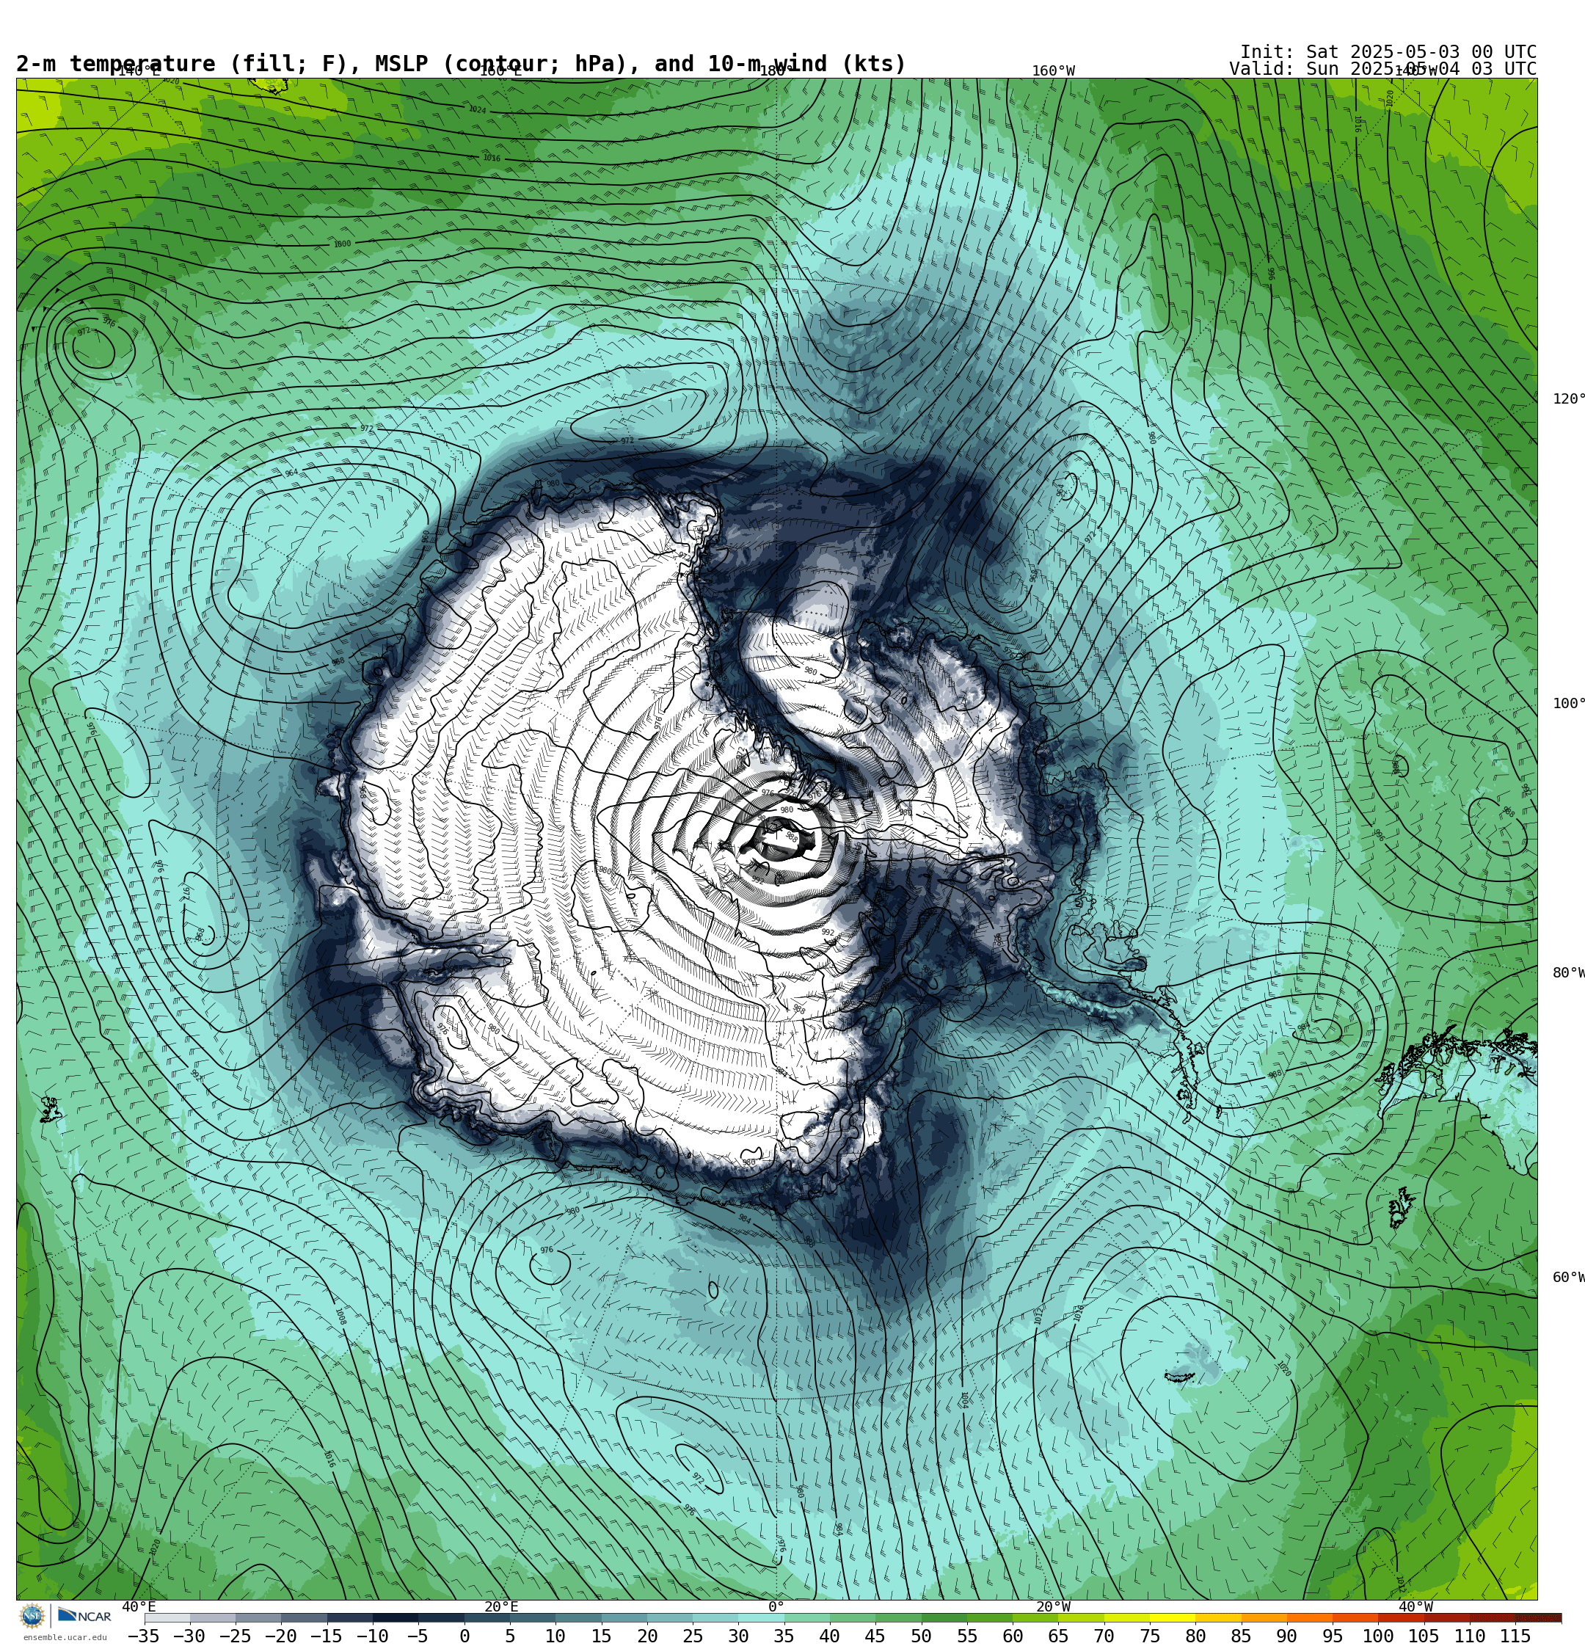Click the 992 isobar label over Antarctica
Screen dimensions: 1585x1646
(x=828, y=932)
